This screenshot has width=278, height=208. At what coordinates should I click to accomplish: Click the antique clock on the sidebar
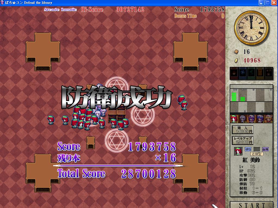[251, 28]
